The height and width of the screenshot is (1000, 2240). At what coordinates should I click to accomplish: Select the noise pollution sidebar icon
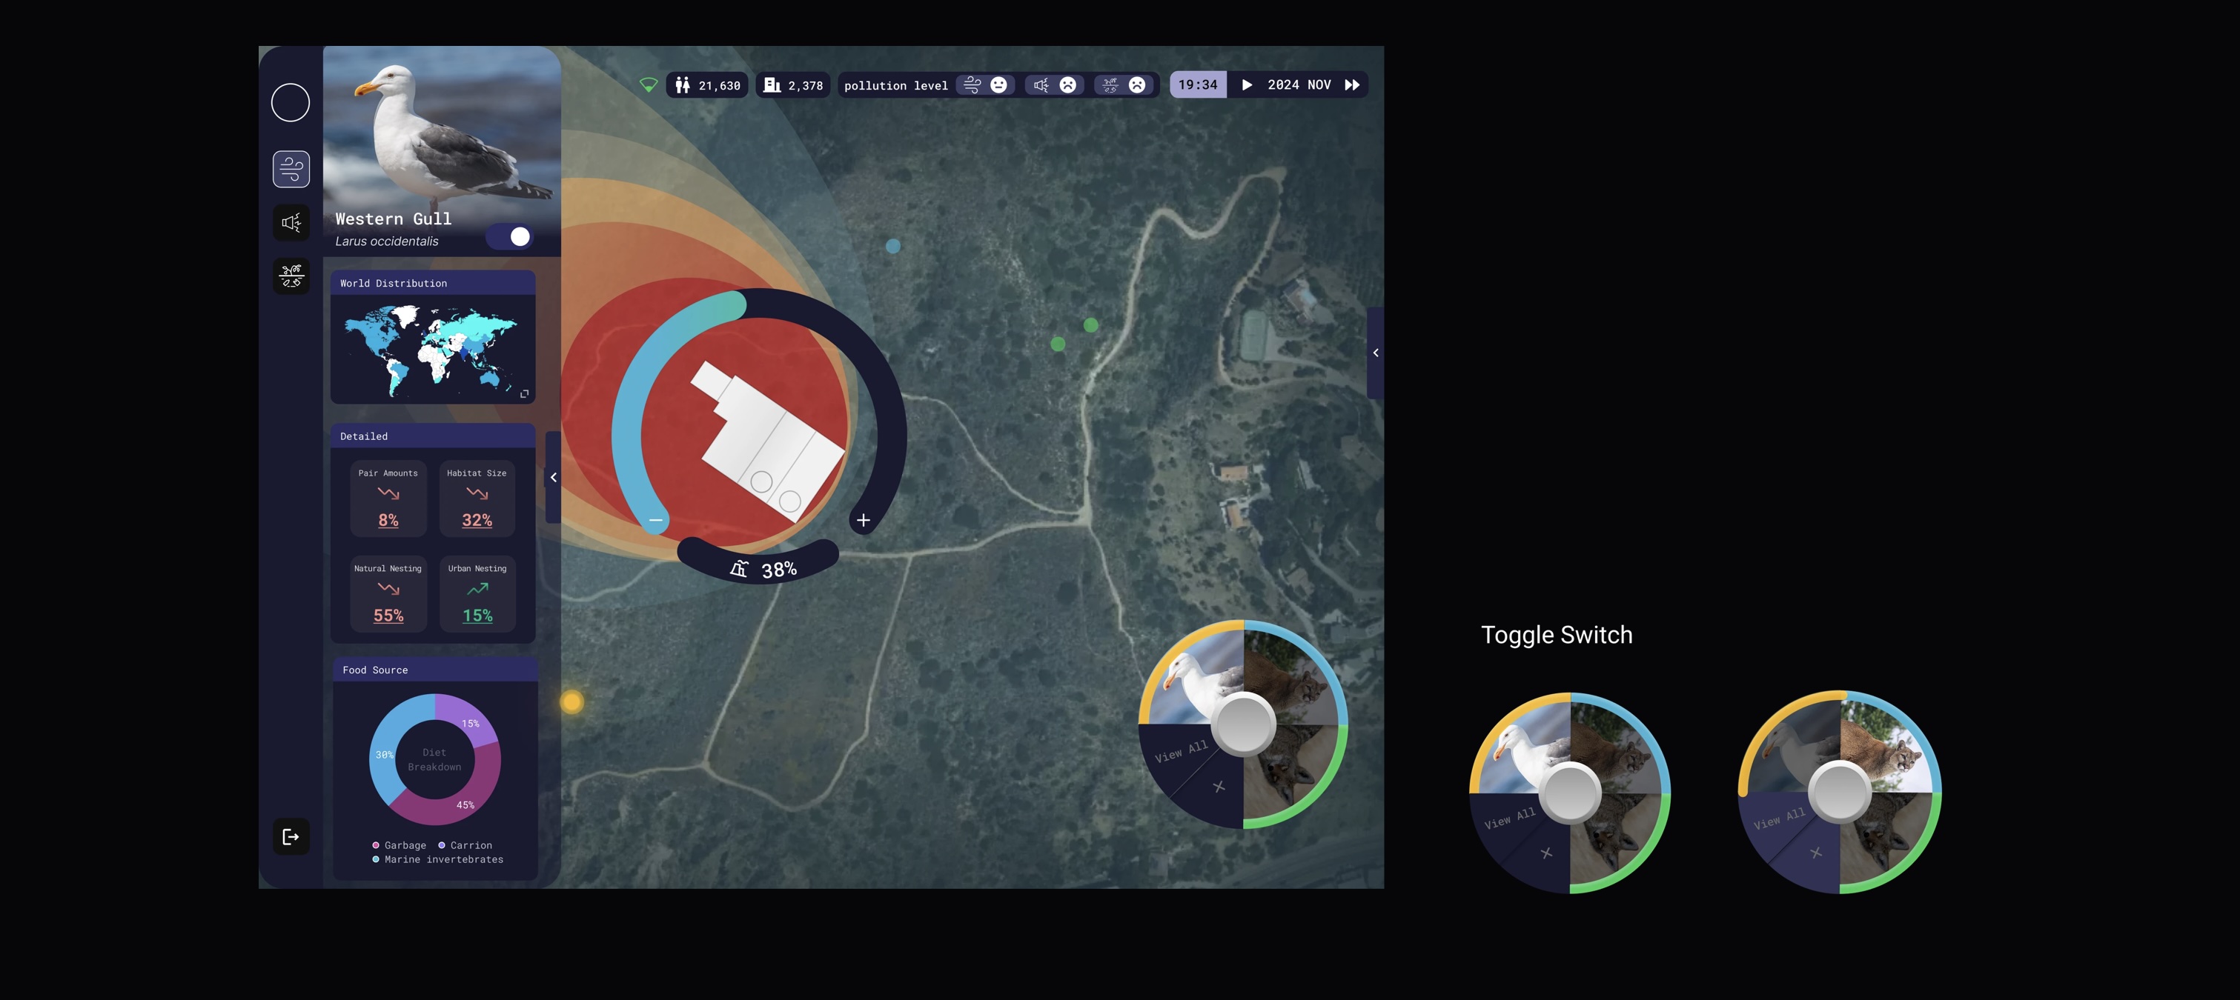click(x=291, y=223)
